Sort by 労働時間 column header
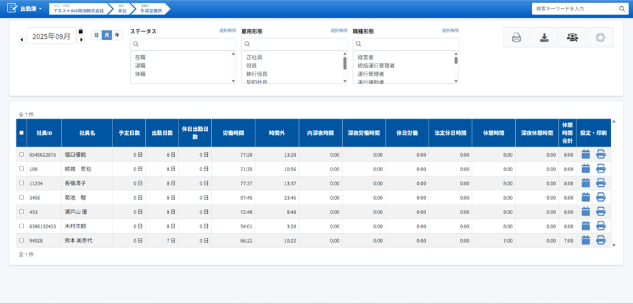 click(233, 132)
